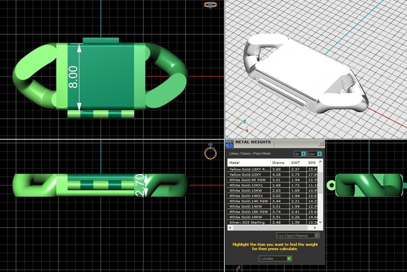This screenshot has width=407, height=272.
Task: Sort by the SPG column header
Action: coord(312,163)
